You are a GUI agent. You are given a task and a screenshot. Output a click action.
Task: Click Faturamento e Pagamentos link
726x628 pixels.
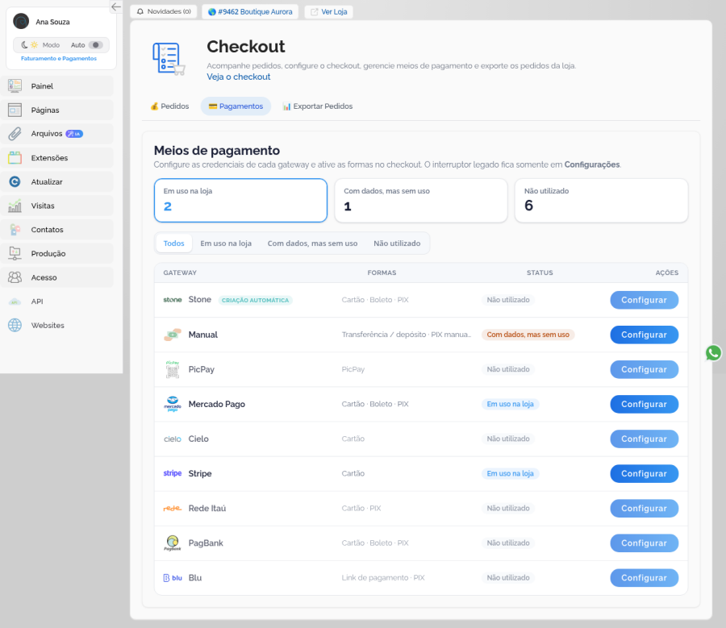pos(59,58)
